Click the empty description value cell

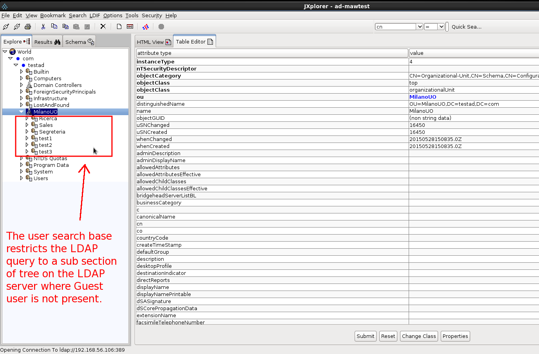474,259
